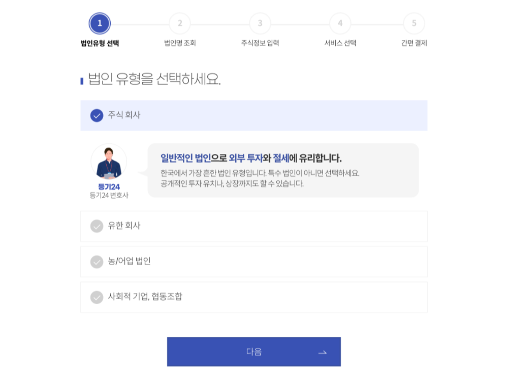508x386 pixels.
Task: Click step 4 circle for 서비스 선택
Action: coord(340,23)
